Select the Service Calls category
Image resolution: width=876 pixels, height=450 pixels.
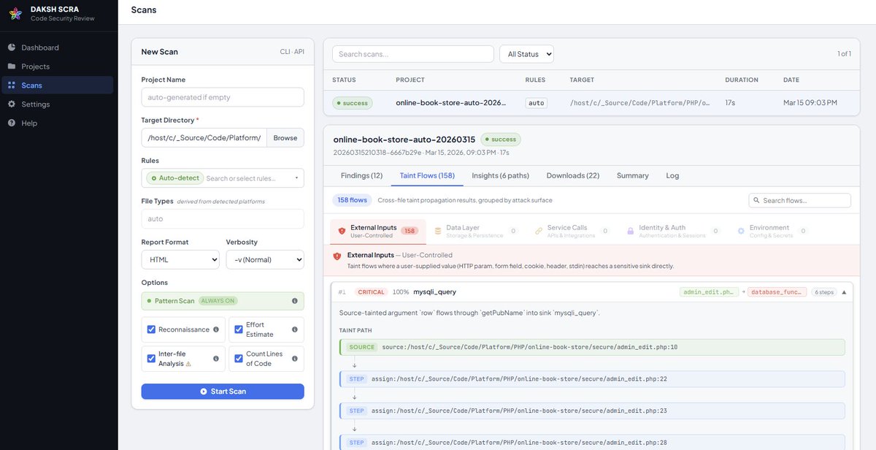click(572, 231)
